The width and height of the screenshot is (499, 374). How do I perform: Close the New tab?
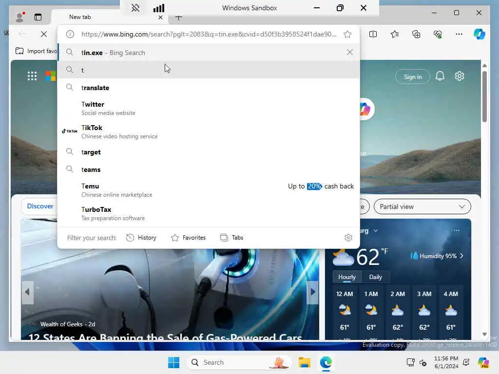(x=160, y=18)
